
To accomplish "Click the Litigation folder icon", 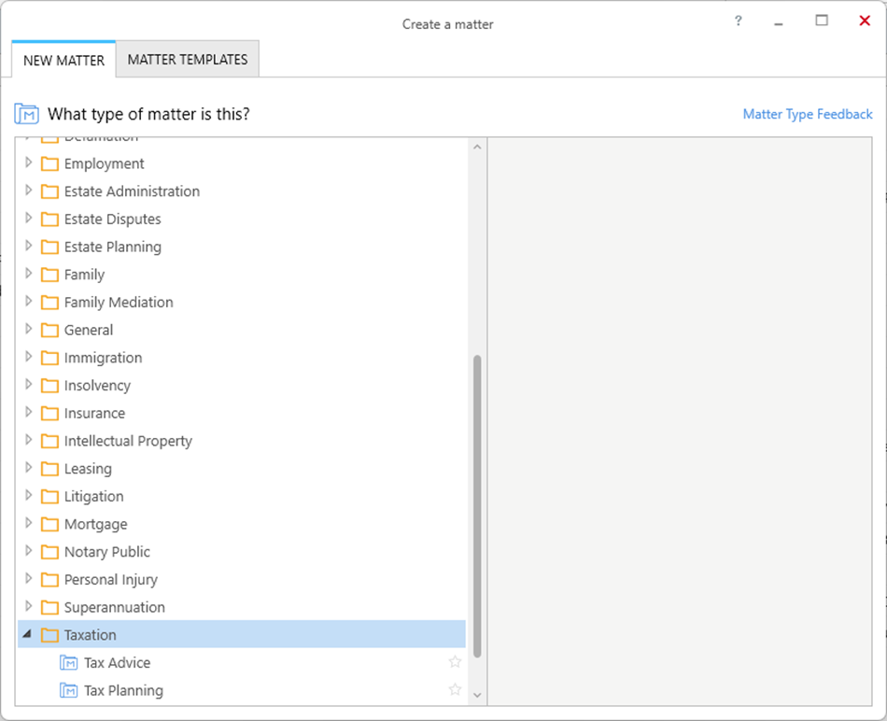I will coord(49,497).
